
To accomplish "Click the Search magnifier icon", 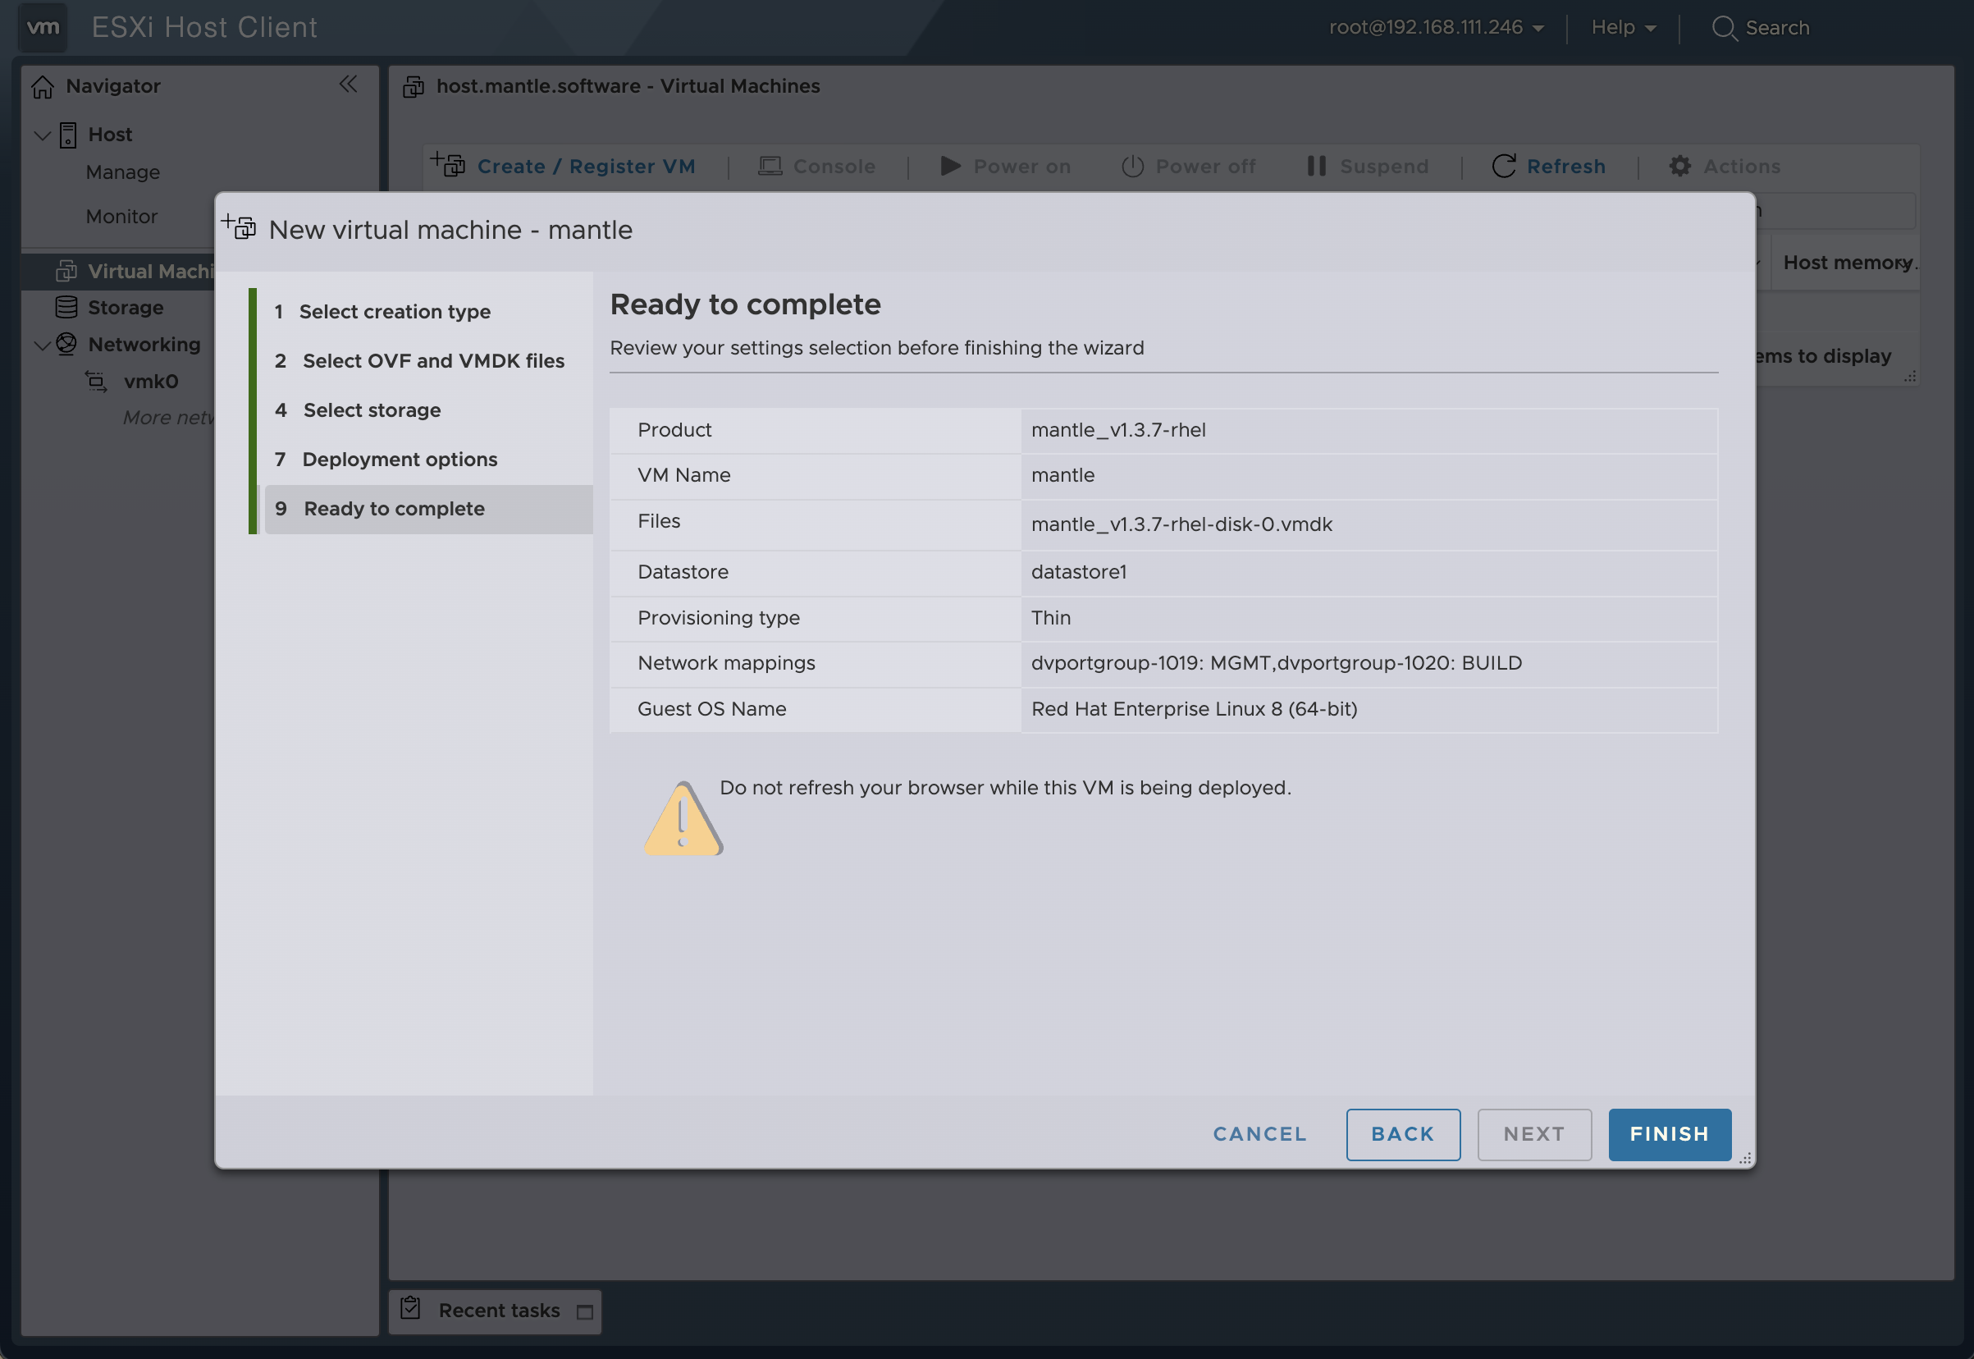I will (1725, 27).
